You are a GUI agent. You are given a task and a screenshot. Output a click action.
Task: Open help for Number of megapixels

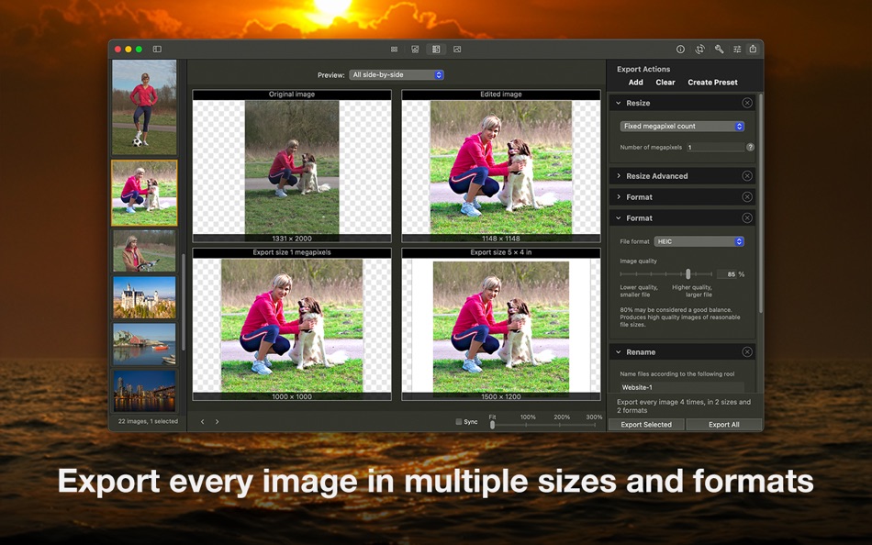coord(750,148)
